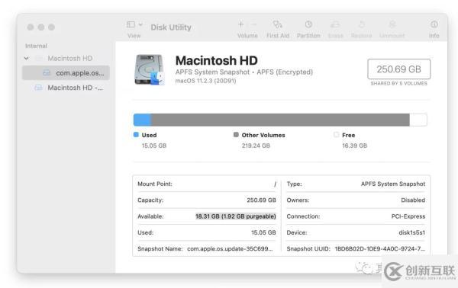Click the 15.05 GB value under the Used legend

[x=154, y=146]
